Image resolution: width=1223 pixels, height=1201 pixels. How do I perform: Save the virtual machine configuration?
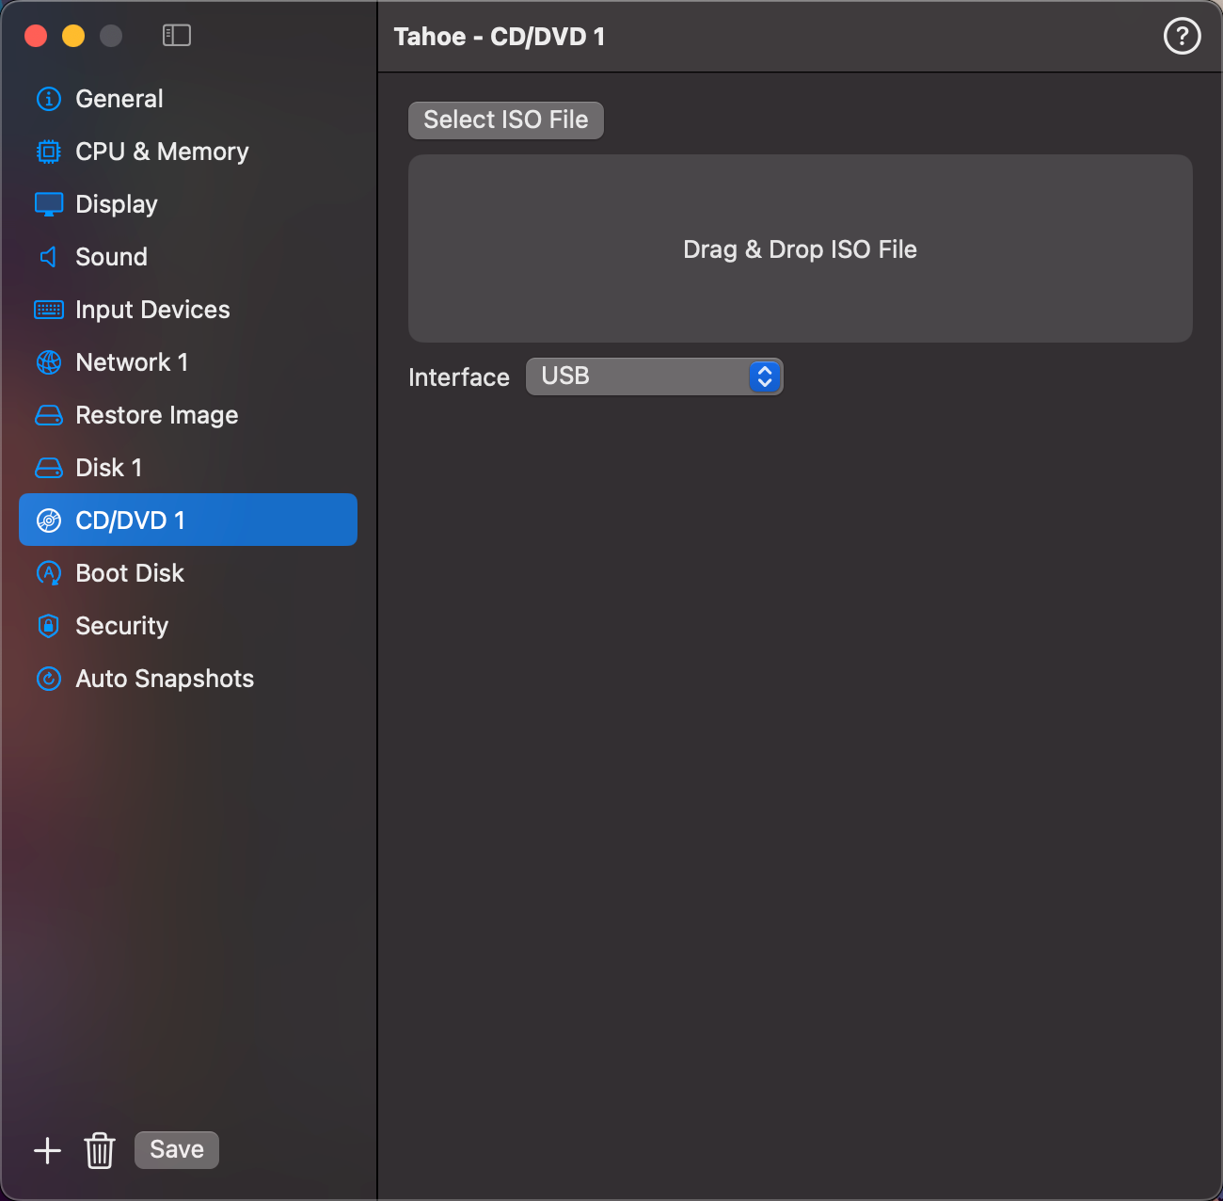pyautogui.click(x=177, y=1150)
